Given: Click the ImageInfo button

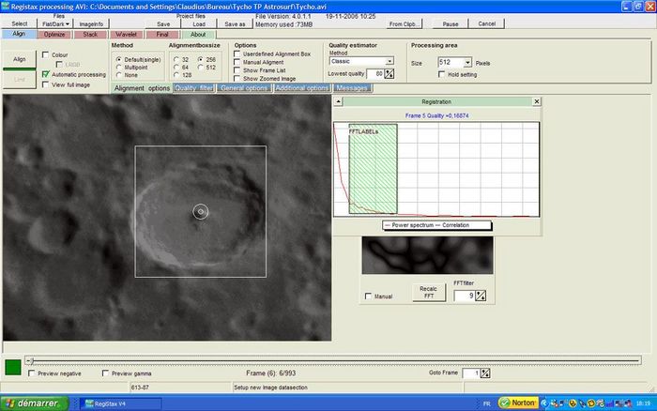Looking at the screenshot, I should (91, 23).
